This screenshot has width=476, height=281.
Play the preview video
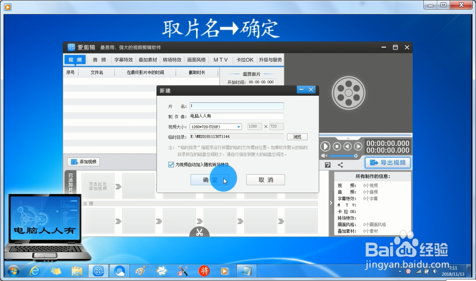325,146
